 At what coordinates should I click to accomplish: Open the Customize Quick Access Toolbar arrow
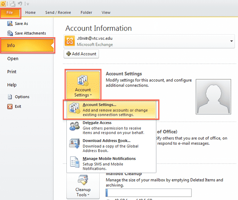click(28, 4)
